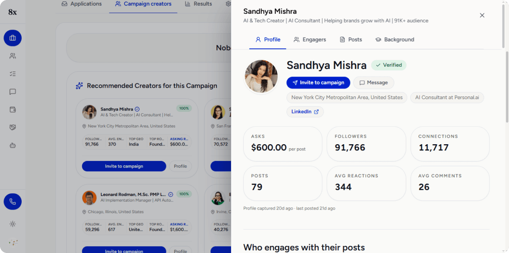Switch to the Engagers tab
This screenshot has width=509, height=253.
310,39
